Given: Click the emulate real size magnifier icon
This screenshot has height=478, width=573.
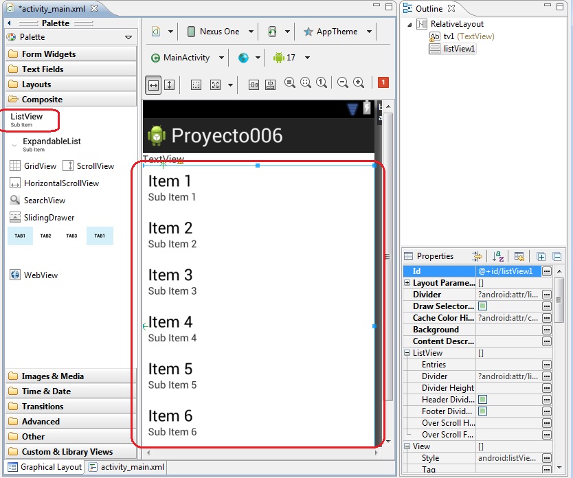Looking at the screenshot, I should tap(290, 83).
